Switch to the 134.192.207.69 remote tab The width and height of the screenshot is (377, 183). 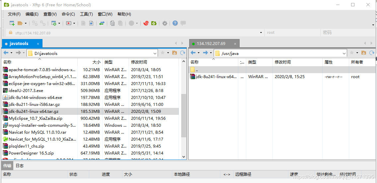(x=211, y=44)
